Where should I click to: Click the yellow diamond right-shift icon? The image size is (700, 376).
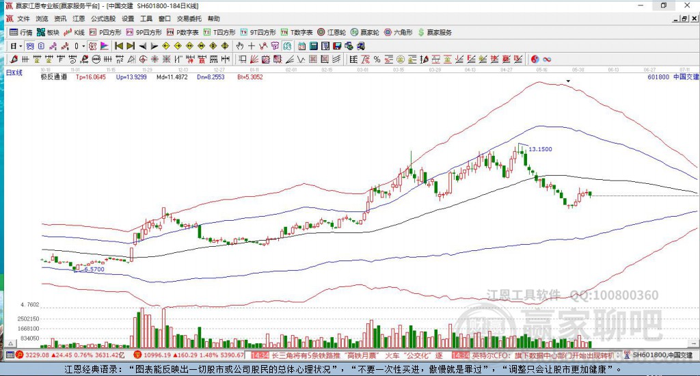coord(178,46)
